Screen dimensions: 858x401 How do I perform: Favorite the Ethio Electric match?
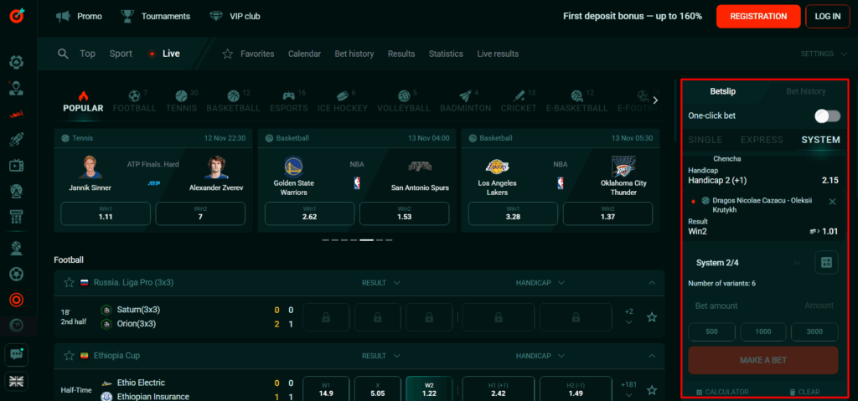(652, 390)
